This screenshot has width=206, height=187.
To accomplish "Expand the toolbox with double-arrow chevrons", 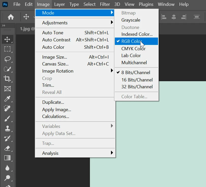I will point(4,25).
